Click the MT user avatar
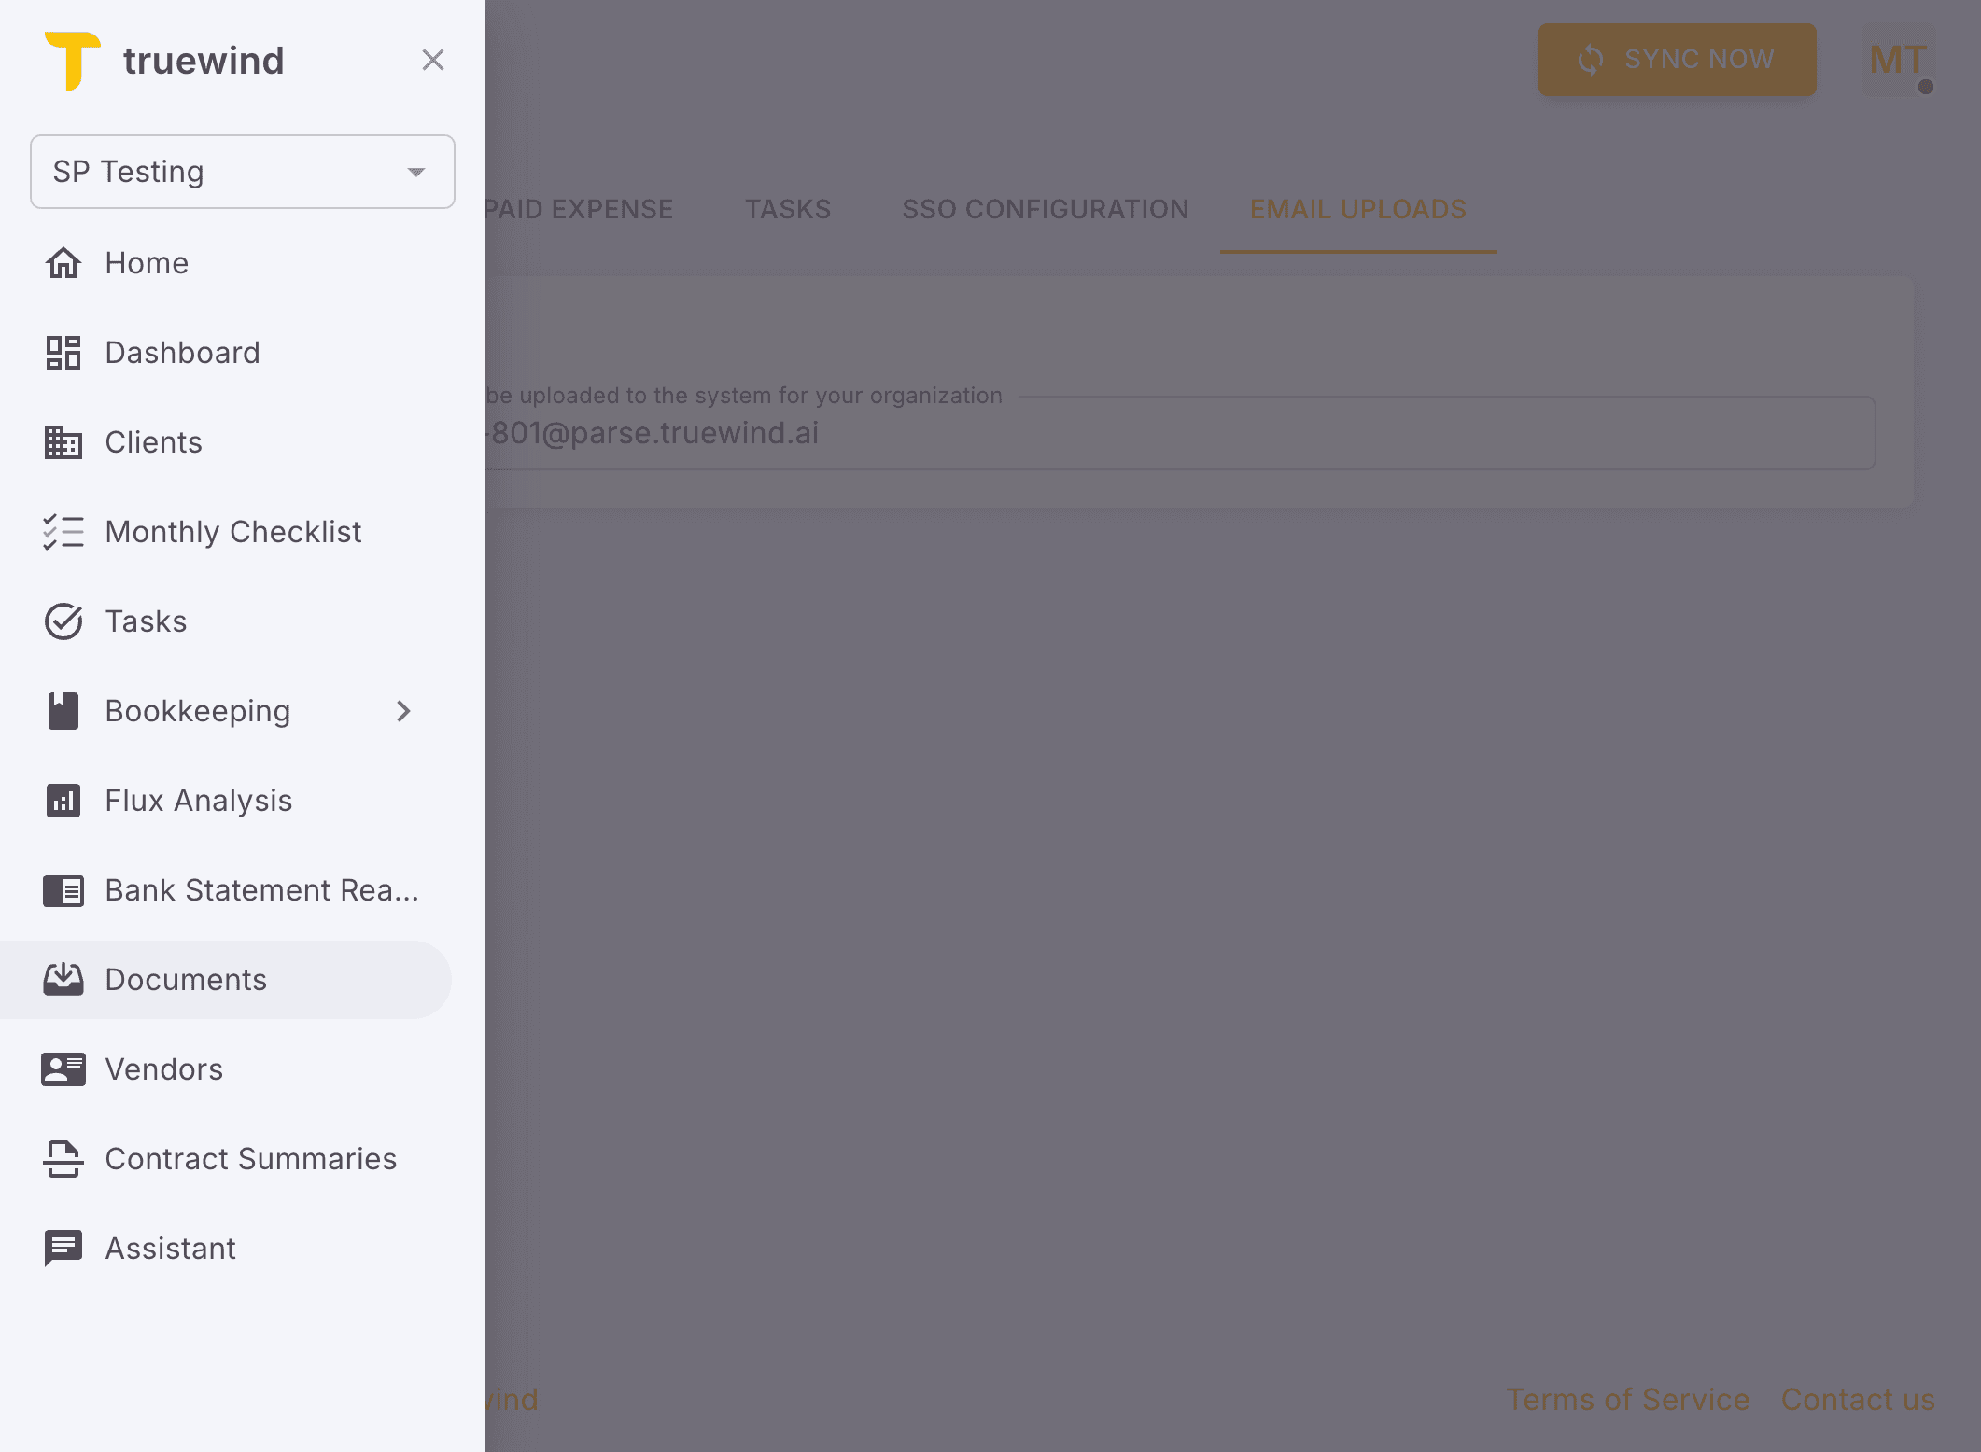Screen dimensions: 1981x1452 1898,60
